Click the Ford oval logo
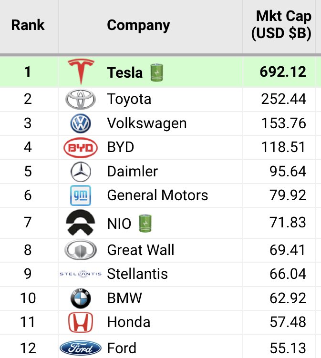Viewport: 321px width, 358px height. coord(80,348)
